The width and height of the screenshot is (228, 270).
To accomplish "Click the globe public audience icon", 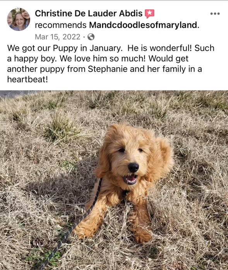I will click(91, 37).
